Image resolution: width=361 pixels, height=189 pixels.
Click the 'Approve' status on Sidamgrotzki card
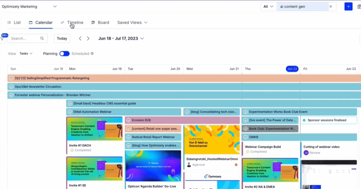click(199, 165)
